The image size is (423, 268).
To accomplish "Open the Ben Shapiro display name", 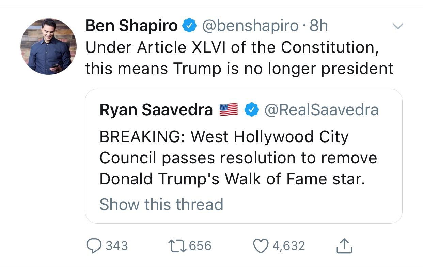I will 131,26.
